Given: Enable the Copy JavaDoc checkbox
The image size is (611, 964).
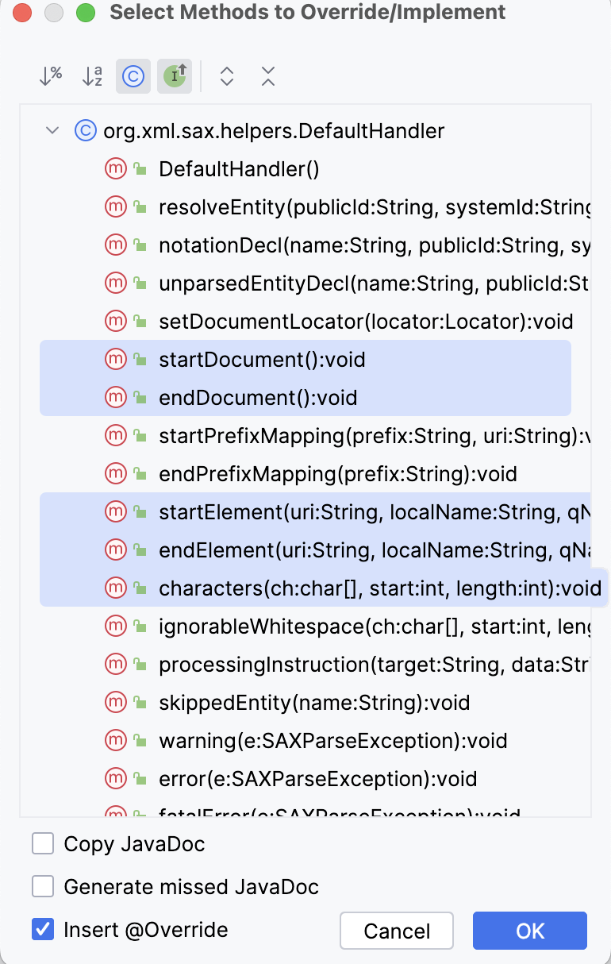Looking at the screenshot, I should tap(43, 843).
